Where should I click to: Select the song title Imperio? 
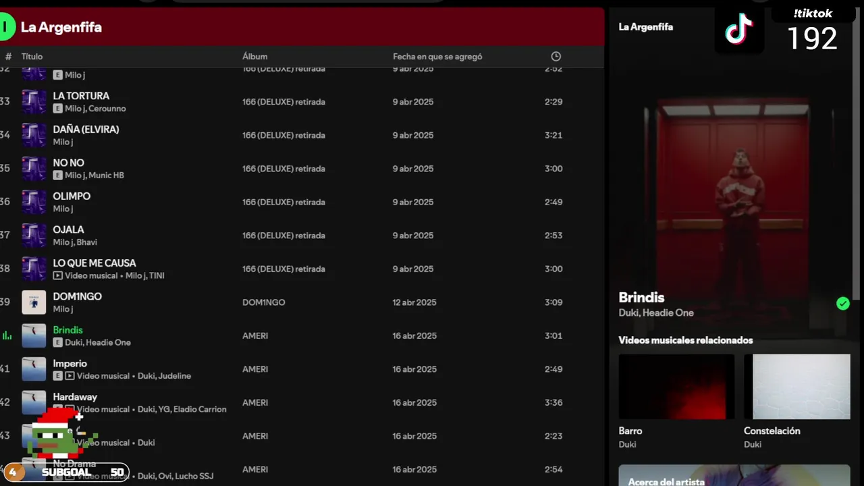coord(70,363)
